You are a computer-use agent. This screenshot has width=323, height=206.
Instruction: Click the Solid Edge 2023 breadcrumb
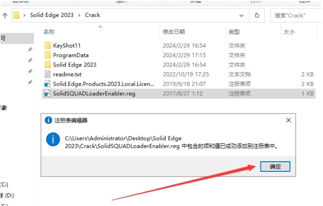(52, 15)
